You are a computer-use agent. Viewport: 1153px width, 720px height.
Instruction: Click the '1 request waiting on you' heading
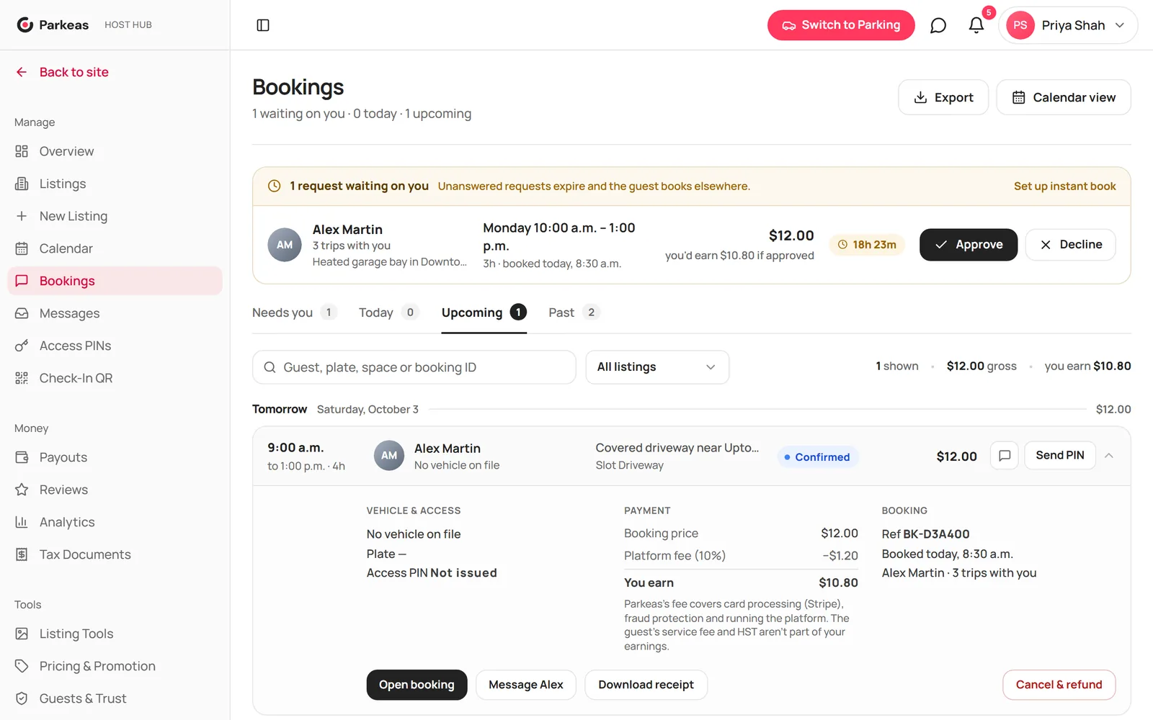[359, 186]
